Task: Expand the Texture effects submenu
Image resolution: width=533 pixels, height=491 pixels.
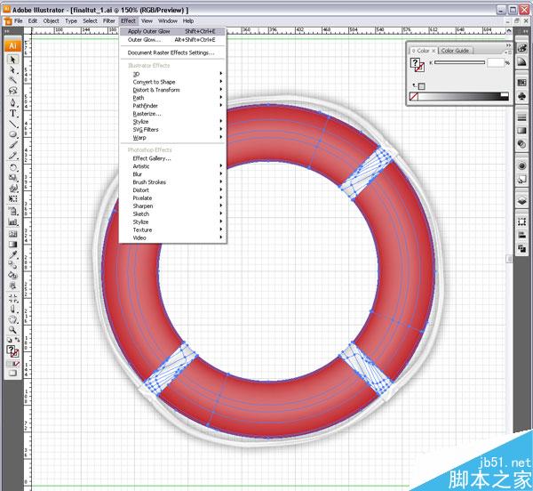Action: tap(172, 230)
